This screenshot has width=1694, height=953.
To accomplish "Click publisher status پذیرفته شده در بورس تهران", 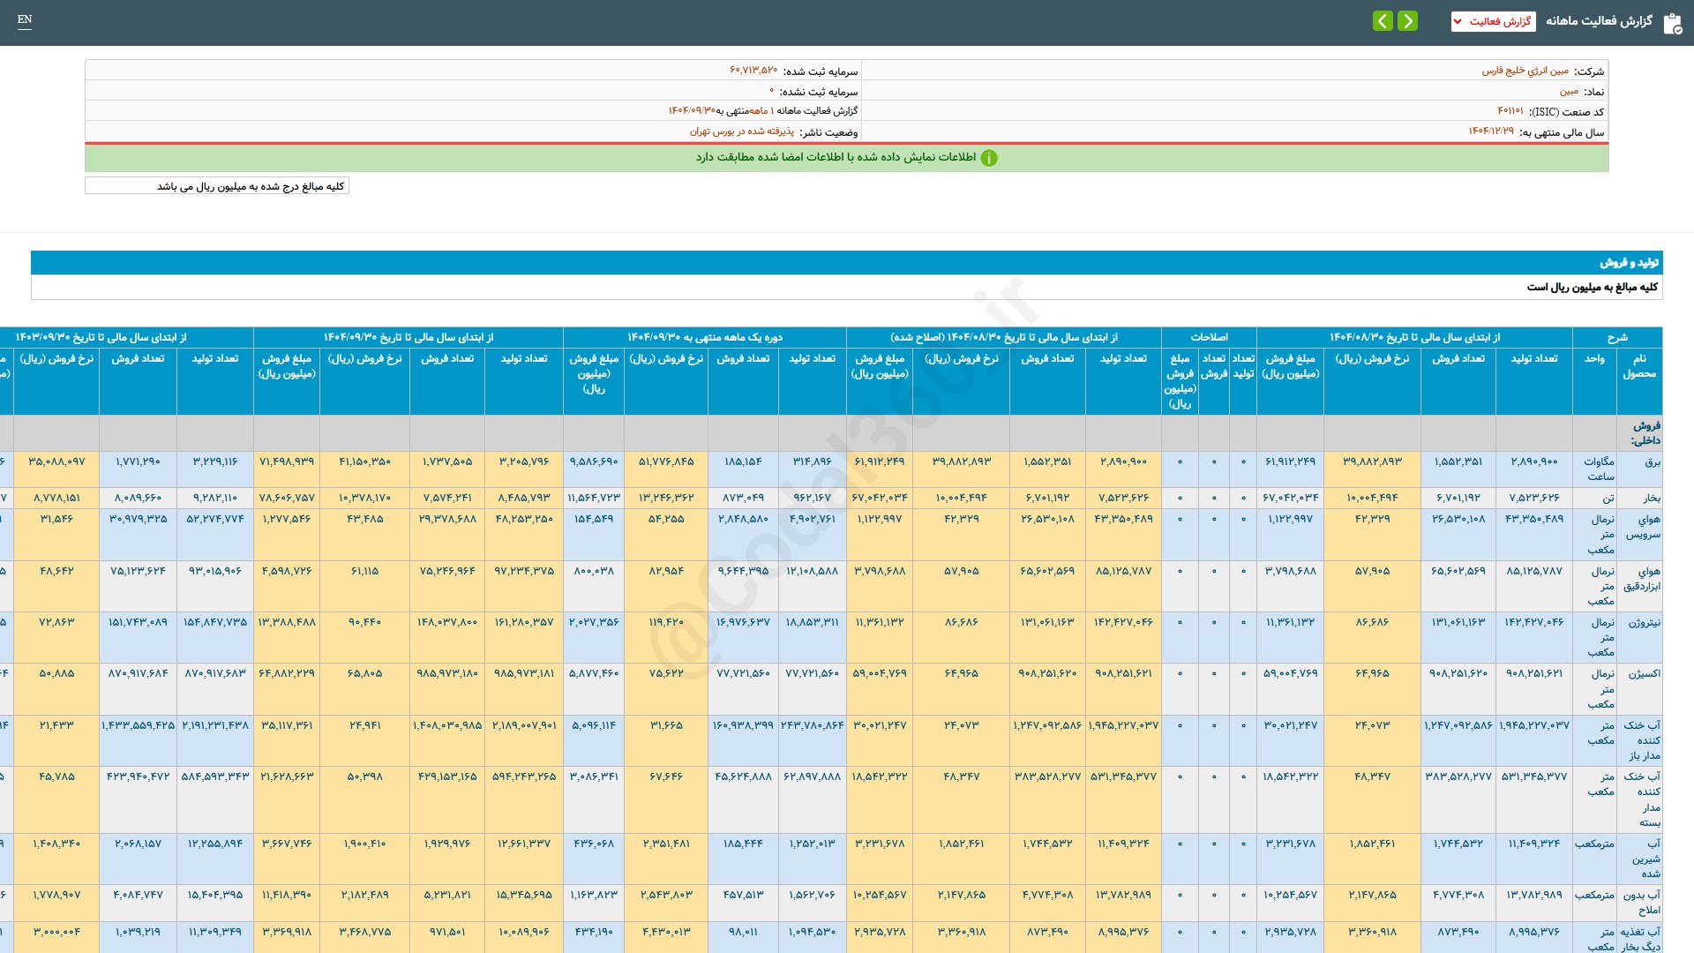I will pos(741,131).
